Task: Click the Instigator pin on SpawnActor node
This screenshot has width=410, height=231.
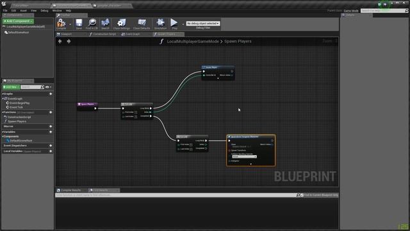Action: pyautogui.click(x=229, y=161)
